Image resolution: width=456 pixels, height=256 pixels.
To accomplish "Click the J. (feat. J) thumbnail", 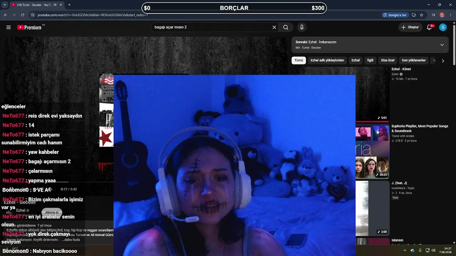I will pyautogui.click(x=372, y=208).
